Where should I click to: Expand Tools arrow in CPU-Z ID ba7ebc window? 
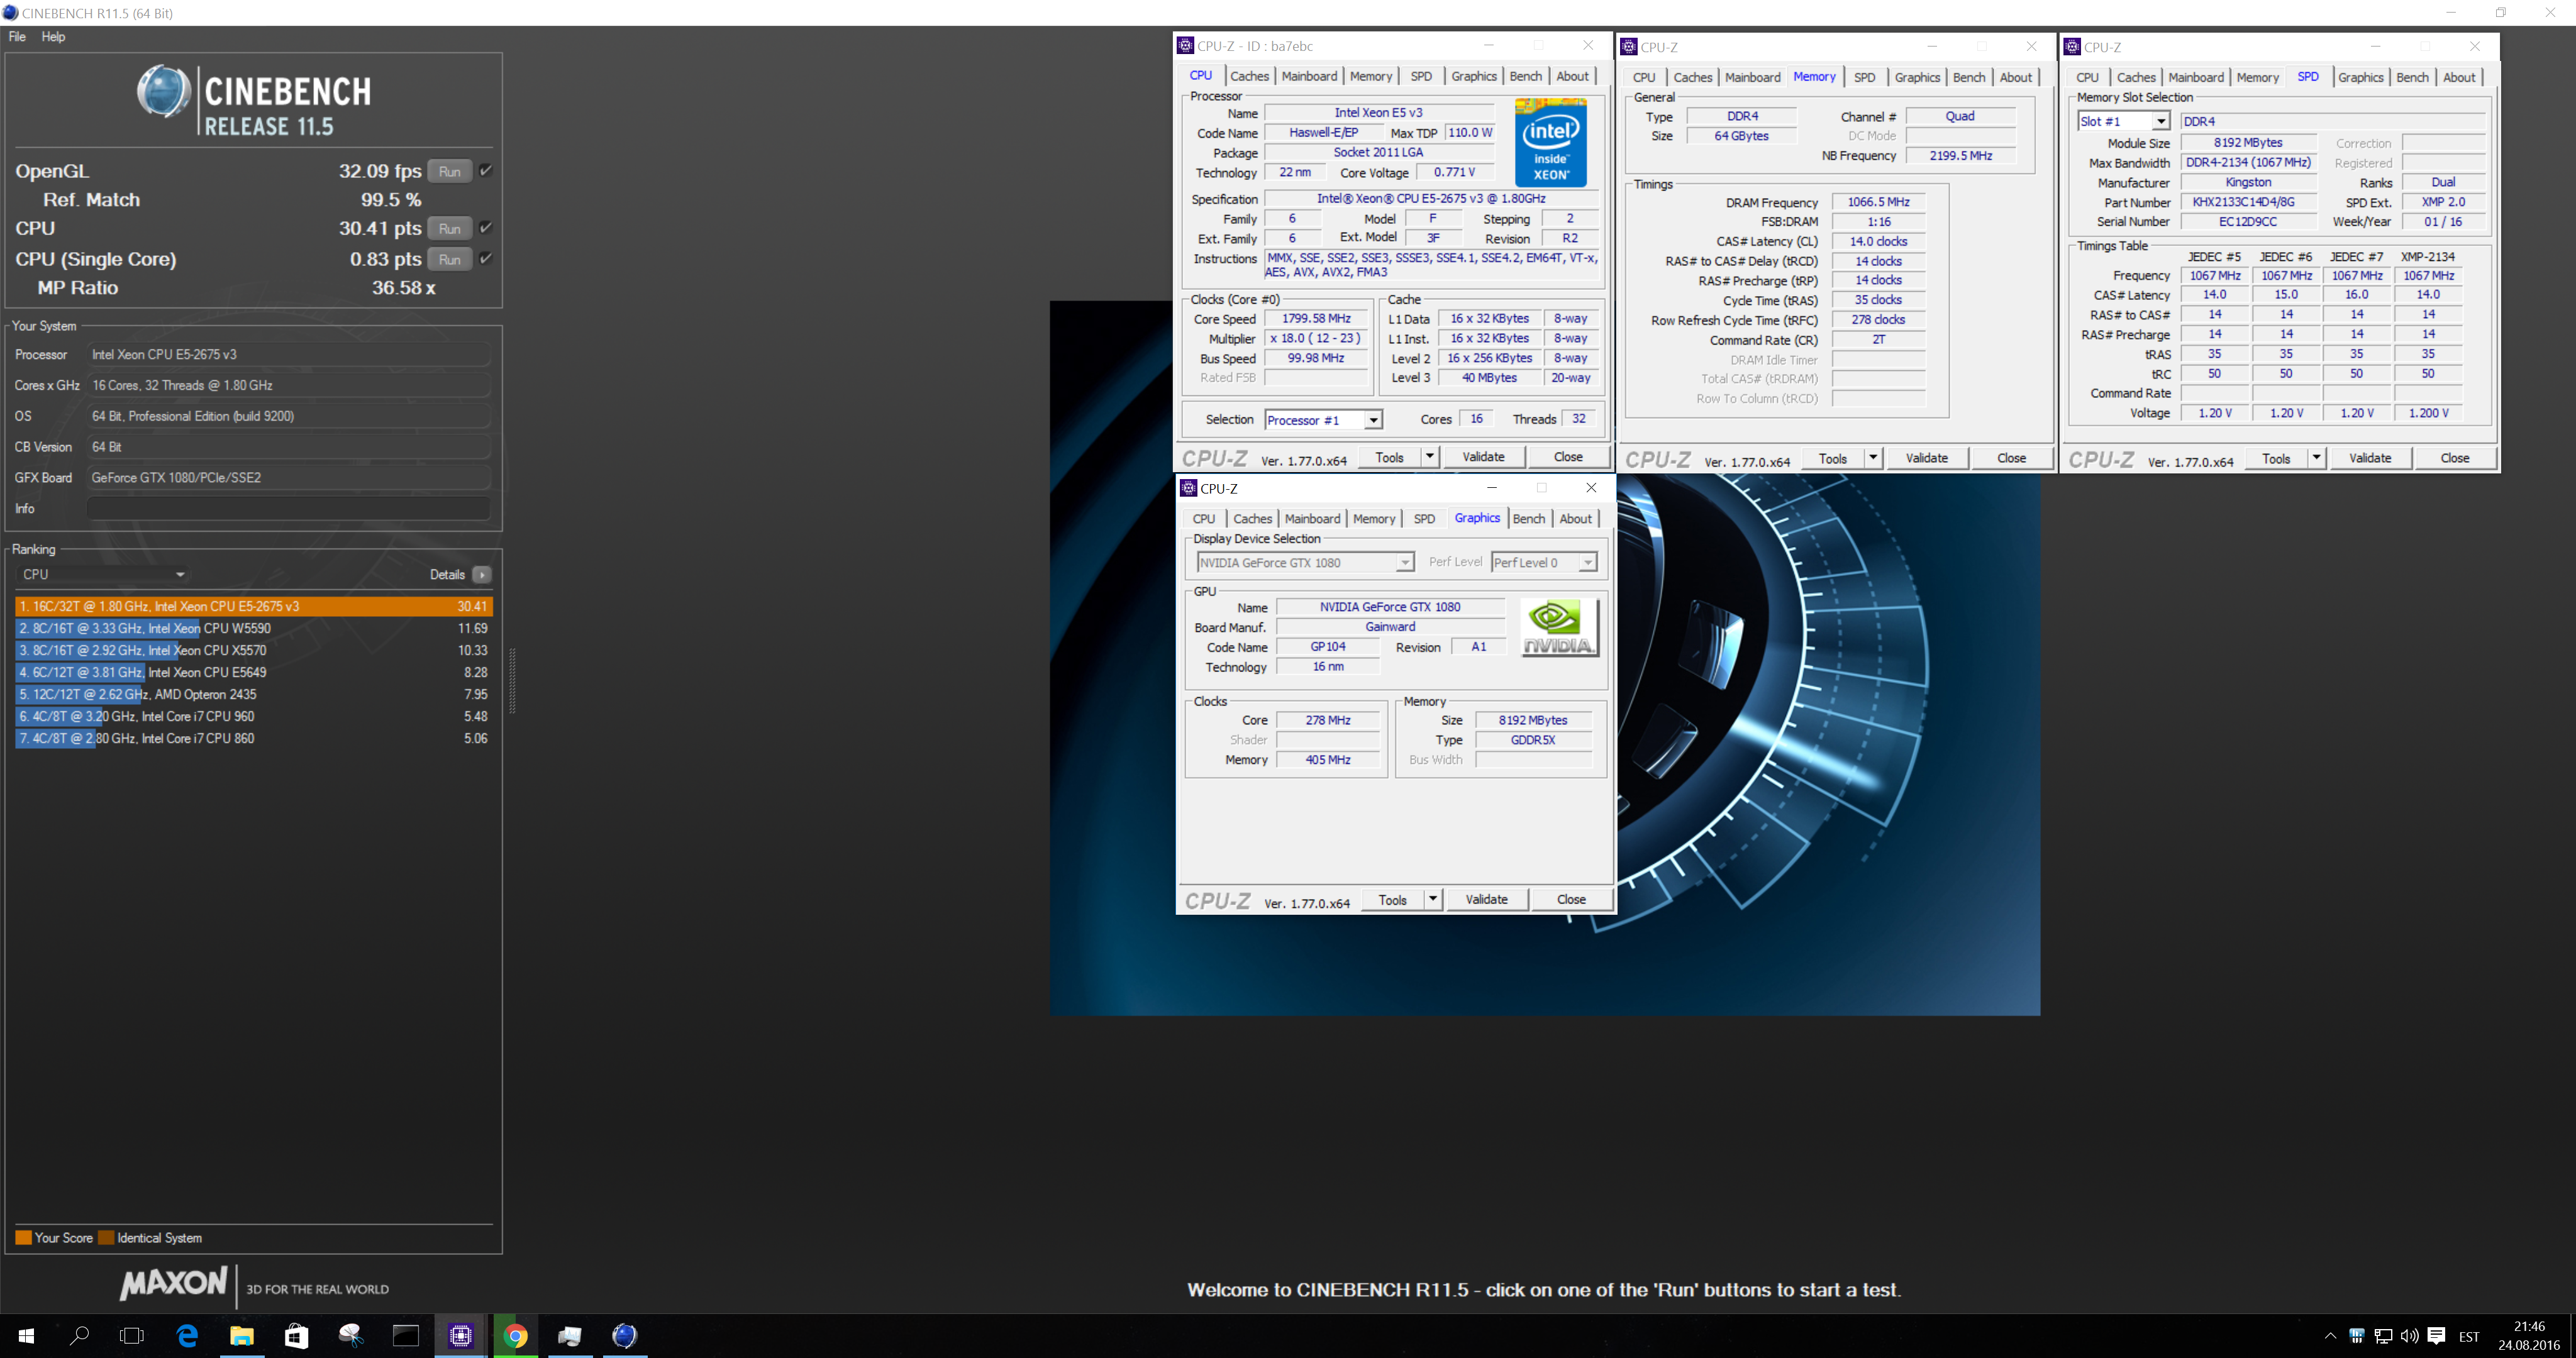point(1430,457)
